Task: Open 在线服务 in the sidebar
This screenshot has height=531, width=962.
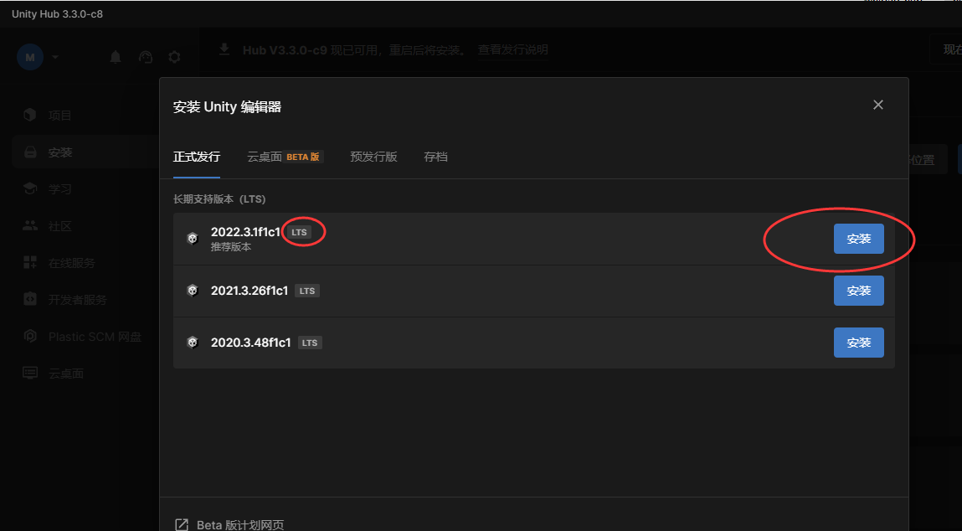Action: [x=72, y=263]
